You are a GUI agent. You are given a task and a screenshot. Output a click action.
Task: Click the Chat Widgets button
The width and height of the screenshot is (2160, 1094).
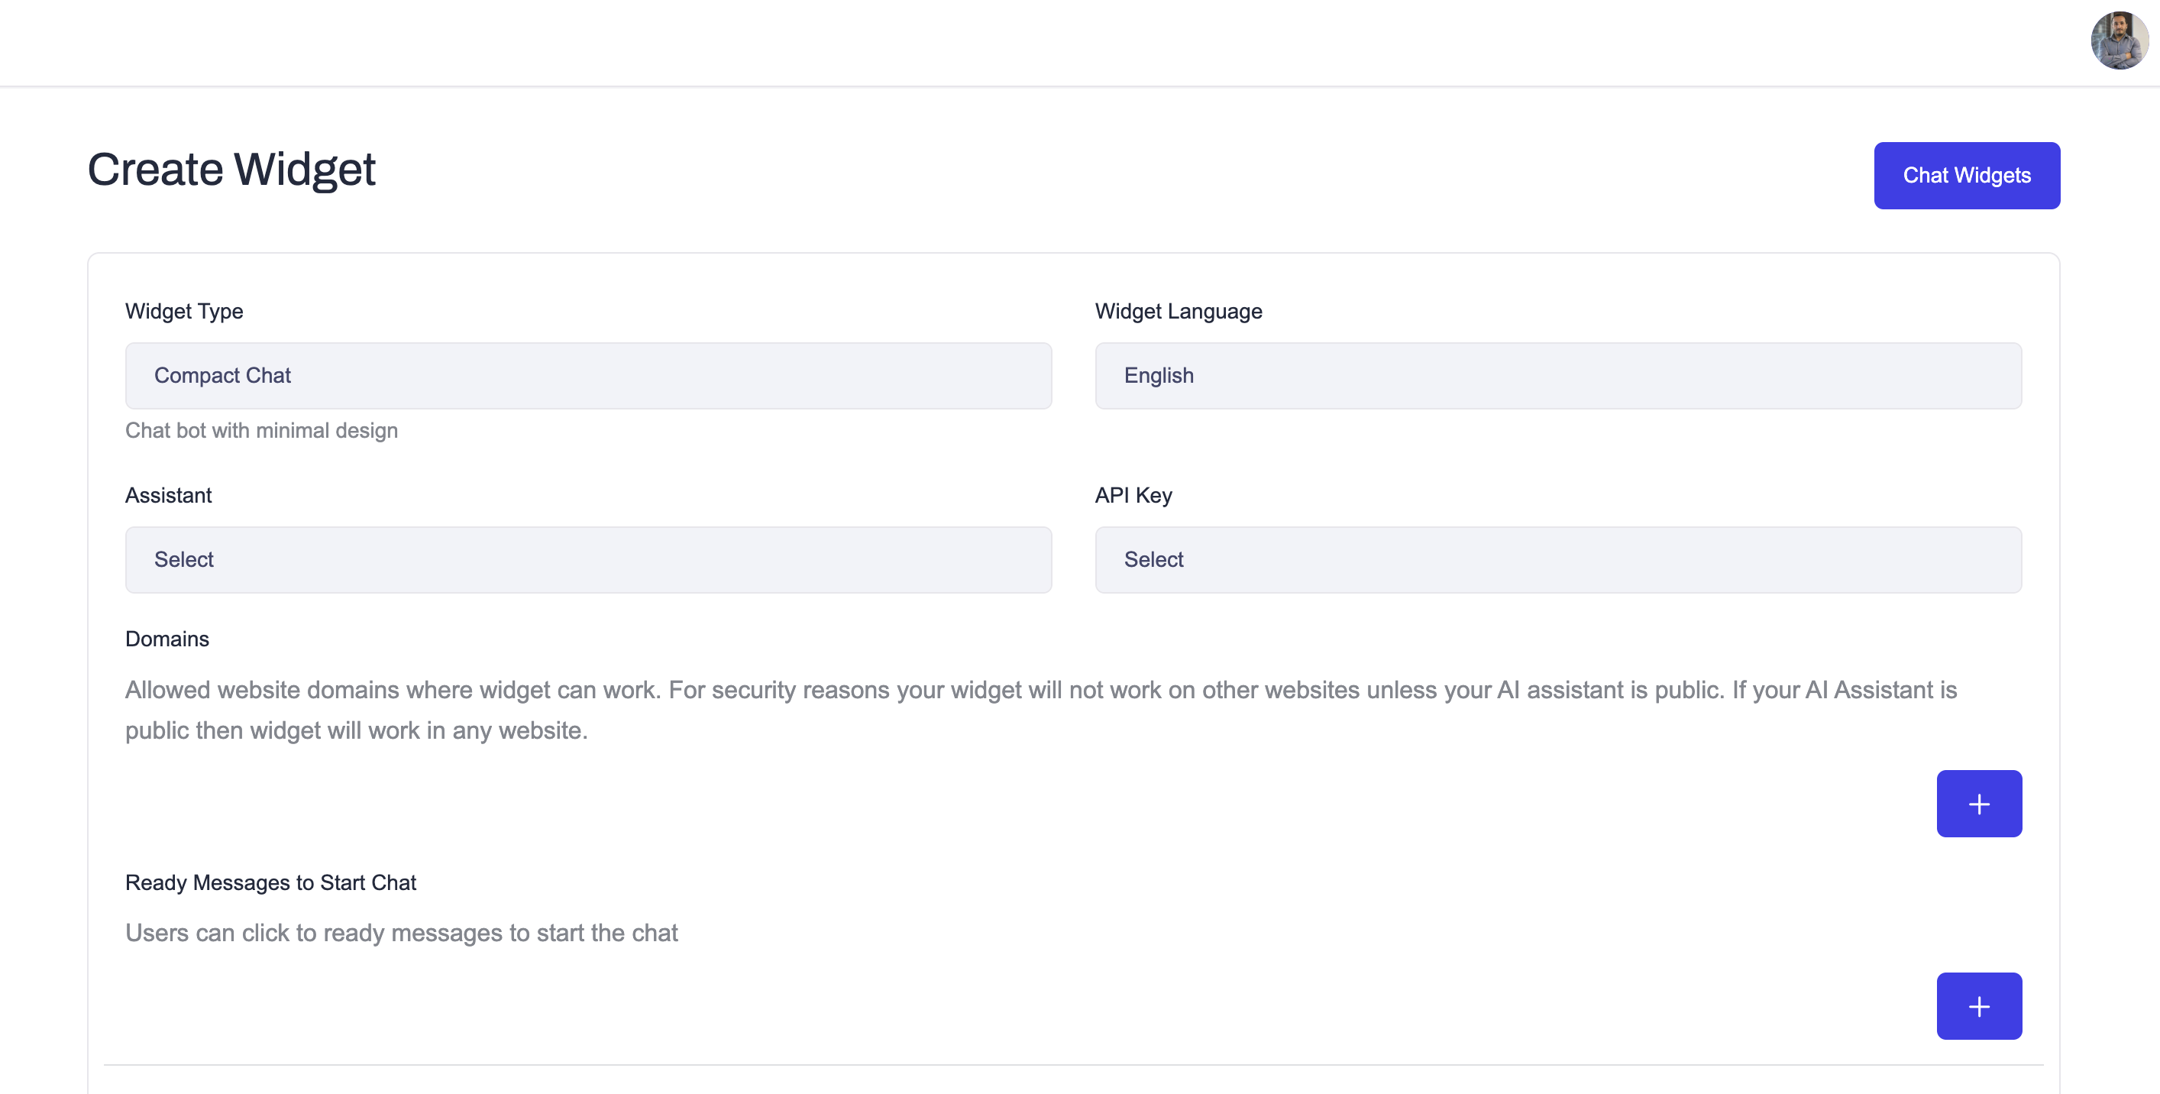pos(1968,176)
